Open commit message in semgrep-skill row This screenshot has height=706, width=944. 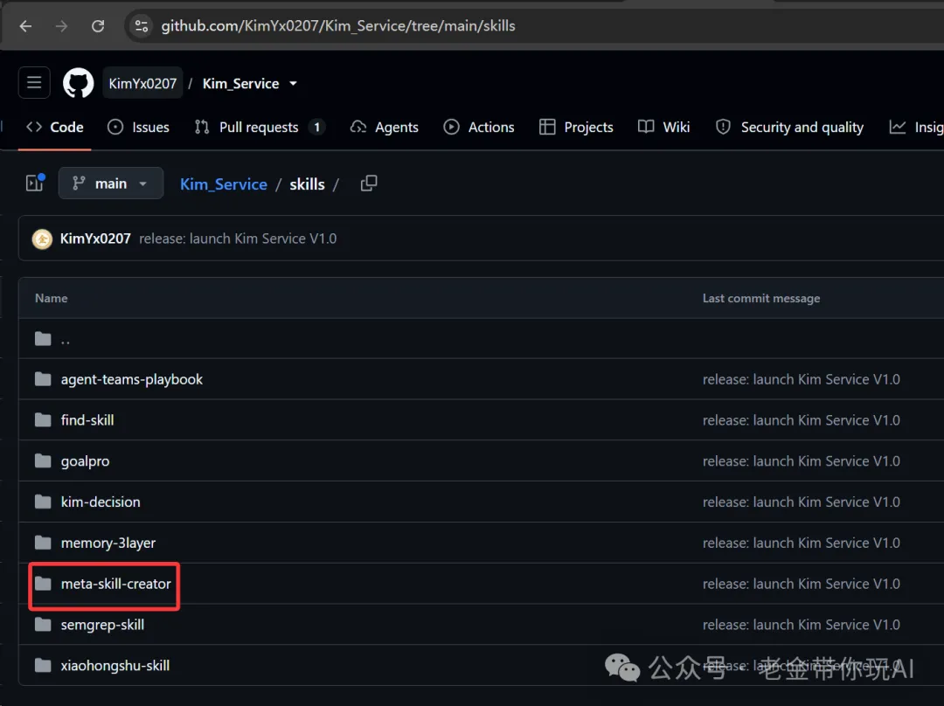(x=802, y=625)
